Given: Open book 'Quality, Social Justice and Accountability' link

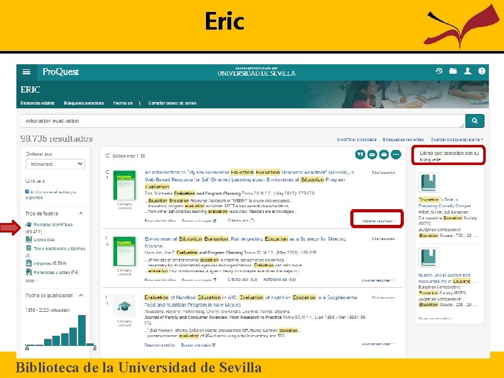Looking at the screenshot, I should [x=447, y=278].
